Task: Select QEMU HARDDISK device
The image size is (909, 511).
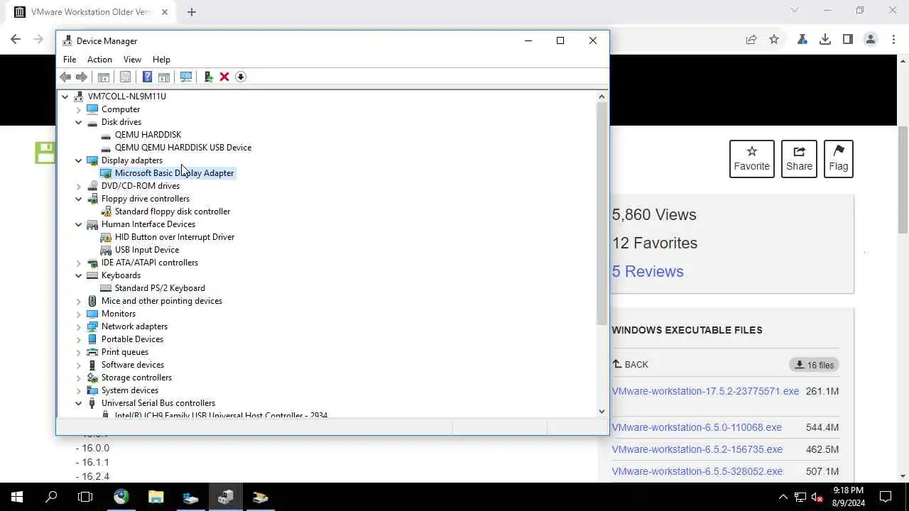Action: pos(148,135)
